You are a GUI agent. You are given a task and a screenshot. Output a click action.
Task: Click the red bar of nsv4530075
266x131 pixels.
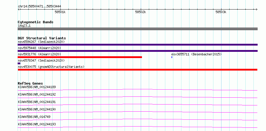point(137,70)
